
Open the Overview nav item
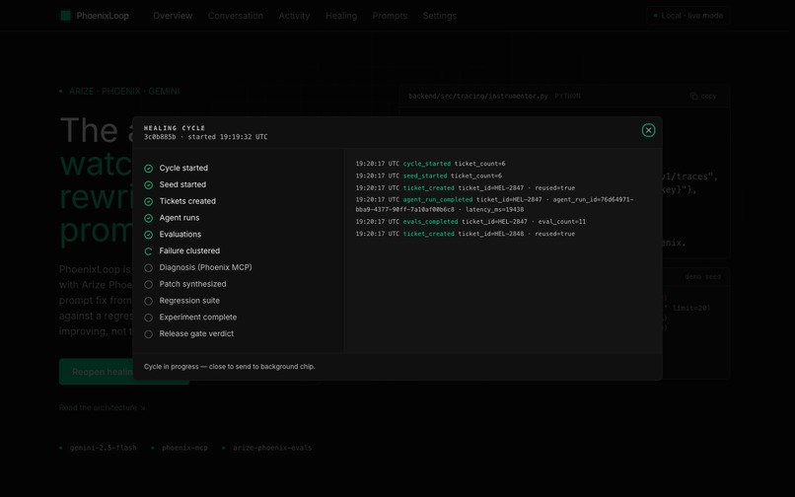click(173, 16)
